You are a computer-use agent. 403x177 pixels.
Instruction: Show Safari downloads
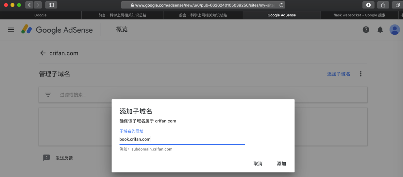click(x=368, y=5)
